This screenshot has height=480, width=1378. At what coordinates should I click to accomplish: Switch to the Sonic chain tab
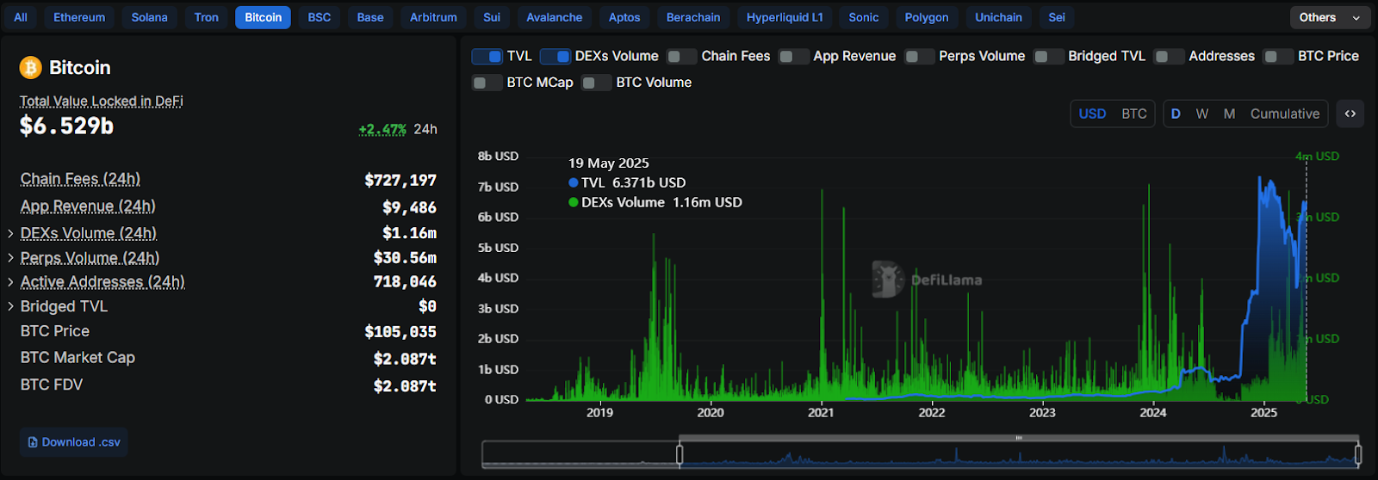pyautogui.click(x=864, y=17)
